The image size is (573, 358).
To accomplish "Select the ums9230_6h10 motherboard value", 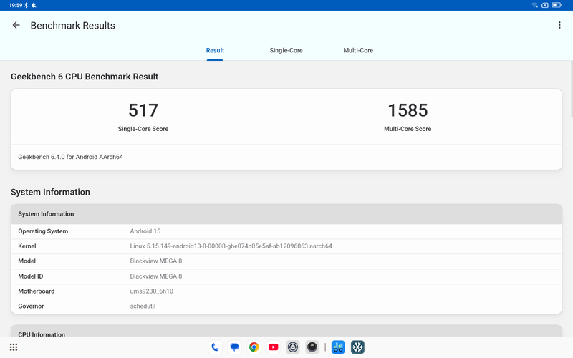I will (152, 291).
